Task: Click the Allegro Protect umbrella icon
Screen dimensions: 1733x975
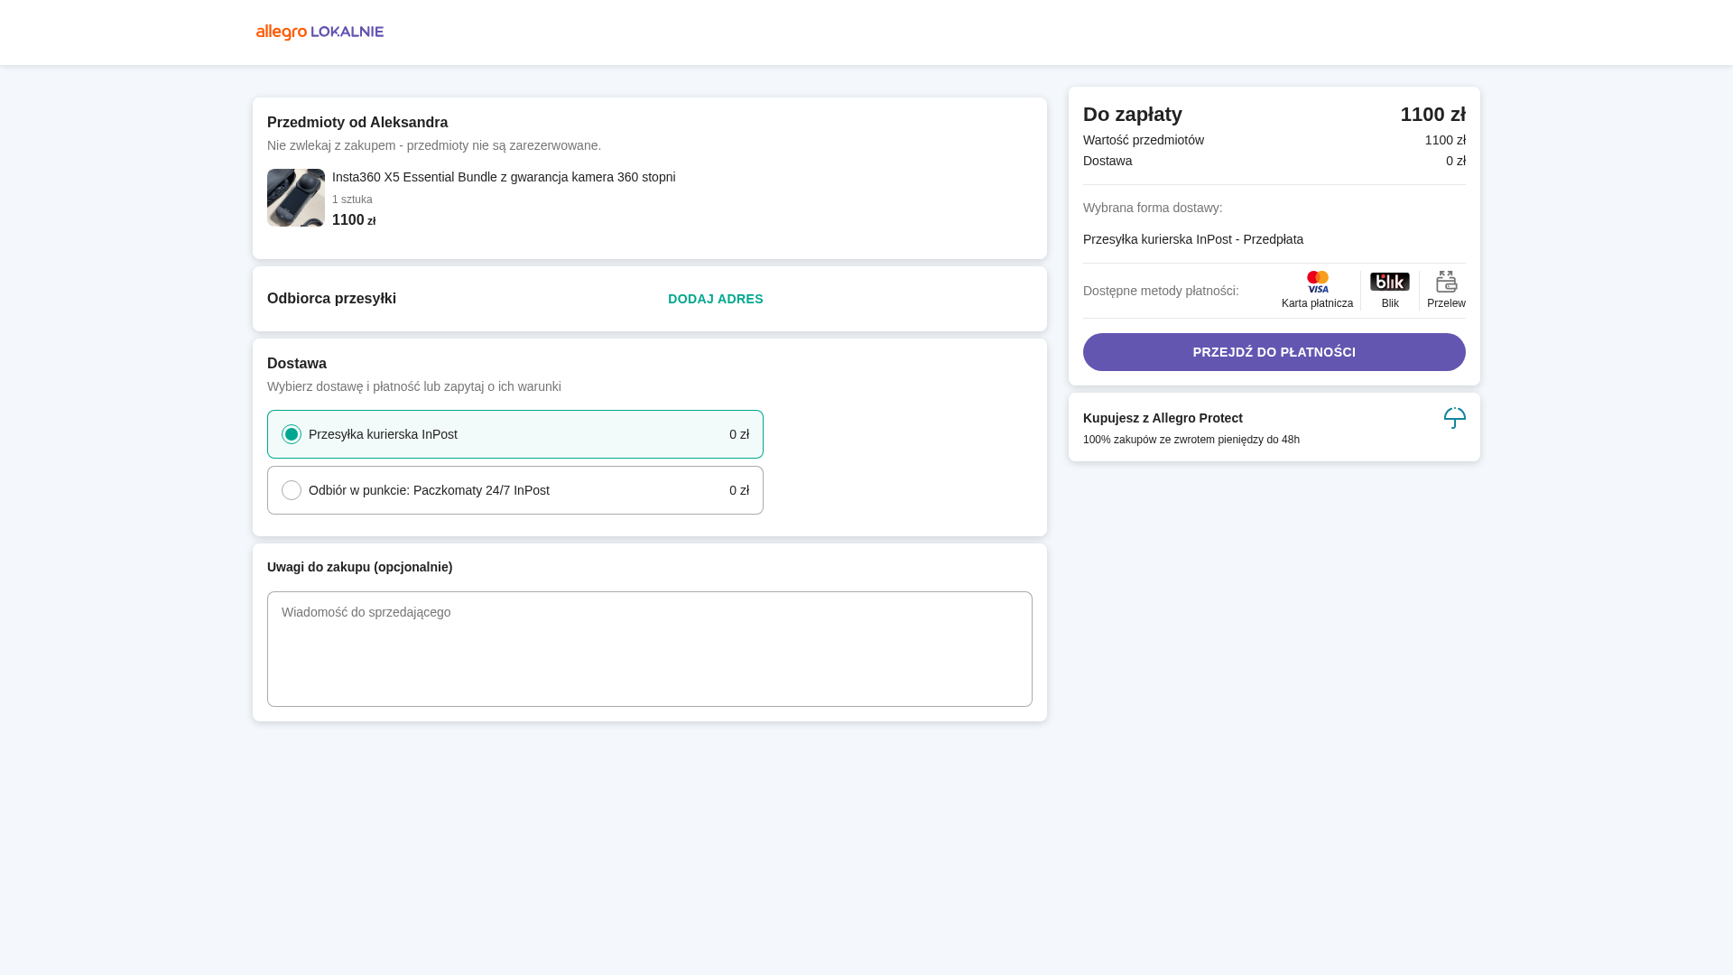Action: (x=1455, y=418)
